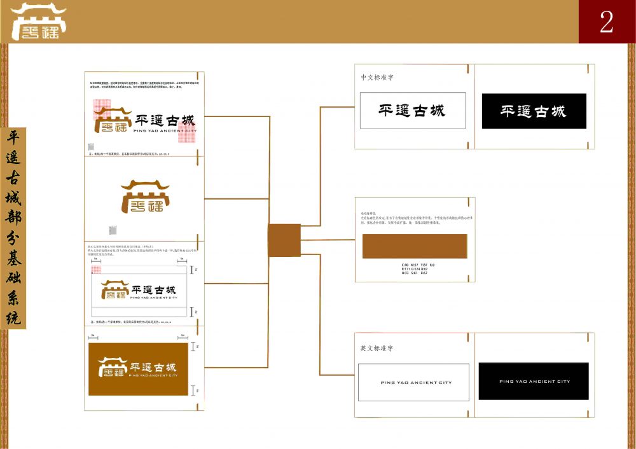636x449 pixels.
Task: Select the R:171 G:124 B:67 color value line
Action: [415, 269]
